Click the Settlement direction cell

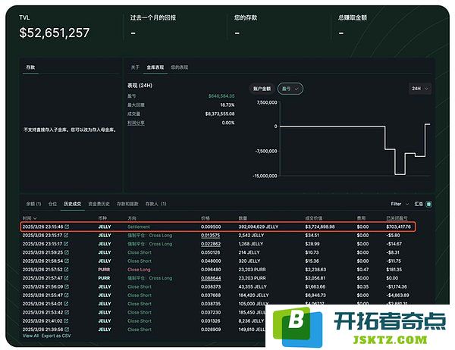pos(139,227)
